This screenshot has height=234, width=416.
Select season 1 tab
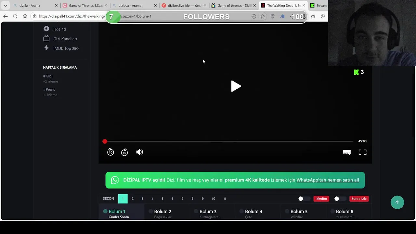[123, 199]
